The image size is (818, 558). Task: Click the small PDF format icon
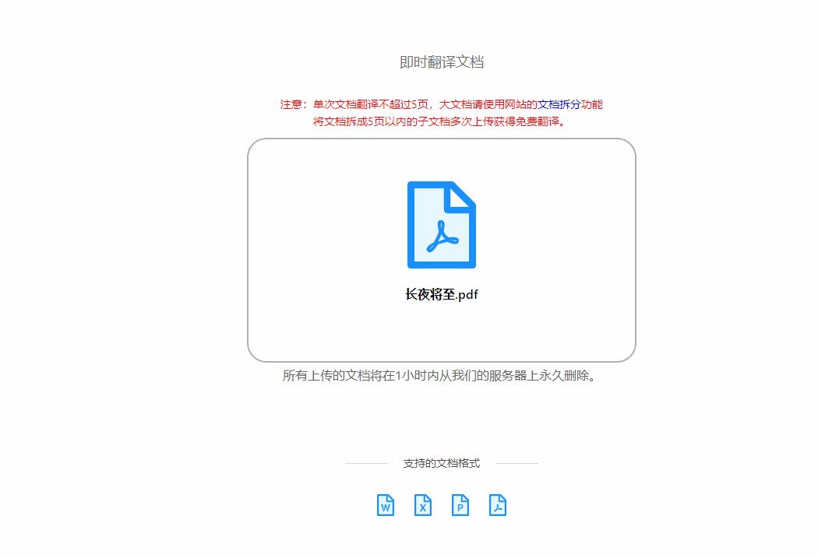pos(498,505)
